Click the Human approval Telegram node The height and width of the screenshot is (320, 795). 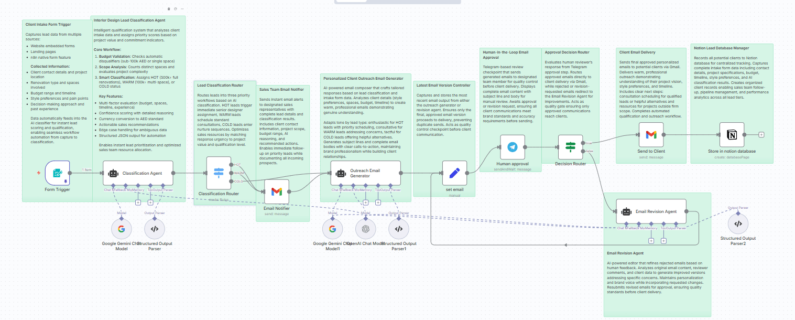coord(512,147)
